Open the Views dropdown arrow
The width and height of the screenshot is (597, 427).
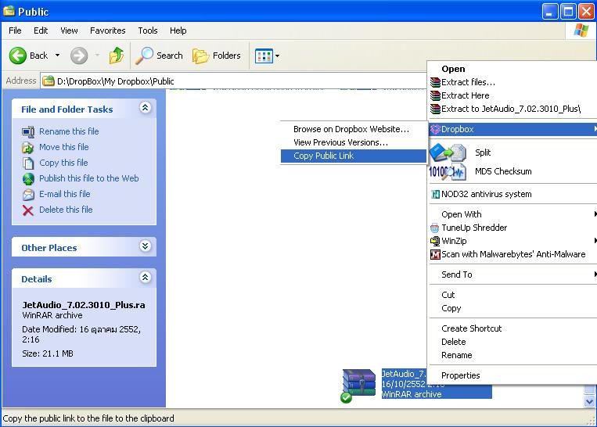coord(277,56)
